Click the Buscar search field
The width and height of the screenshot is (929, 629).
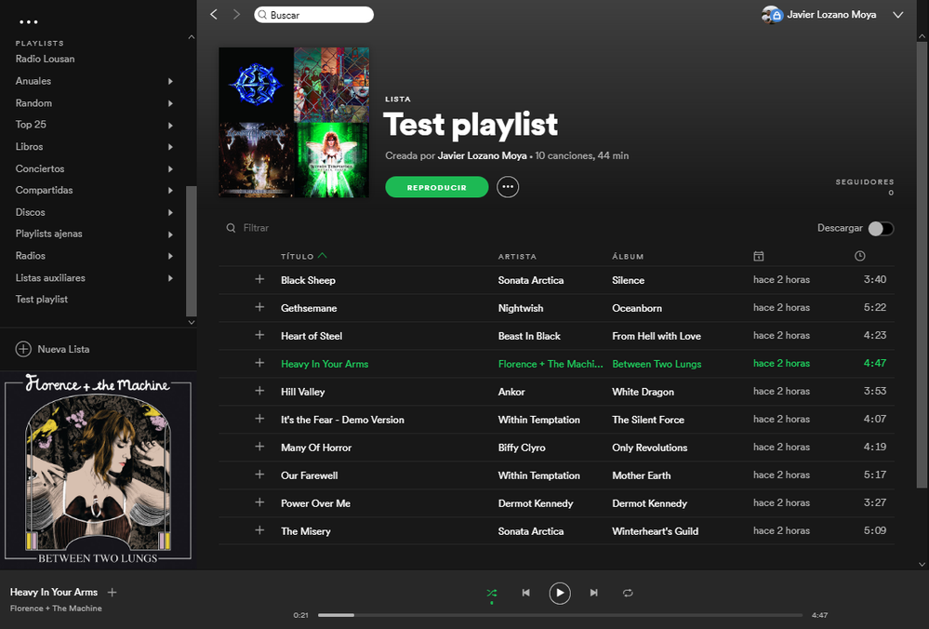[x=314, y=15]
